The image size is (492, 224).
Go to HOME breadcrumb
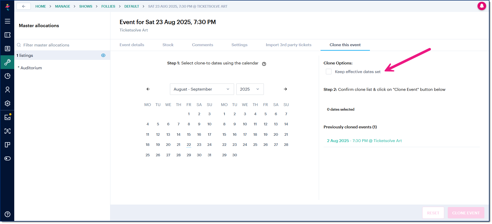tap(40, 6)
